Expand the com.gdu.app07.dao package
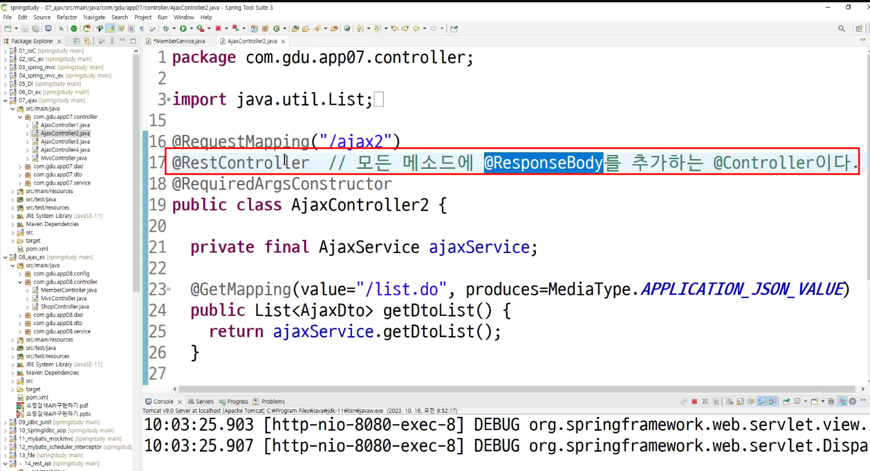This screenshot has height=471, width=870. click(x=20, y=167)
